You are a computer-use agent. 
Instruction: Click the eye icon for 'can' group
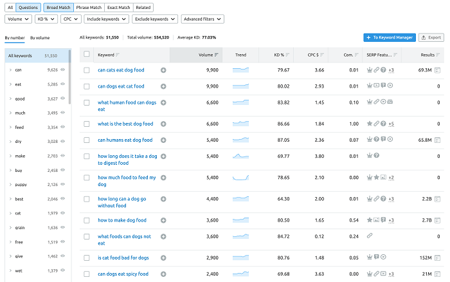coord(62,70)
